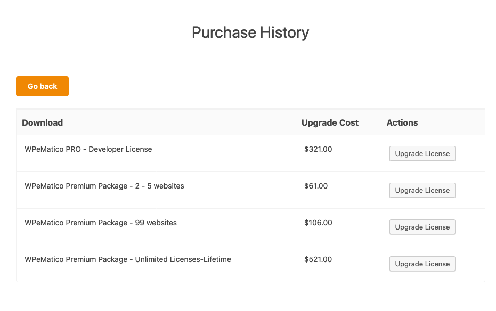Select Unlimited Licenses-Lifetime package name
Screen dimensions: 496x311
pos(128,259)
